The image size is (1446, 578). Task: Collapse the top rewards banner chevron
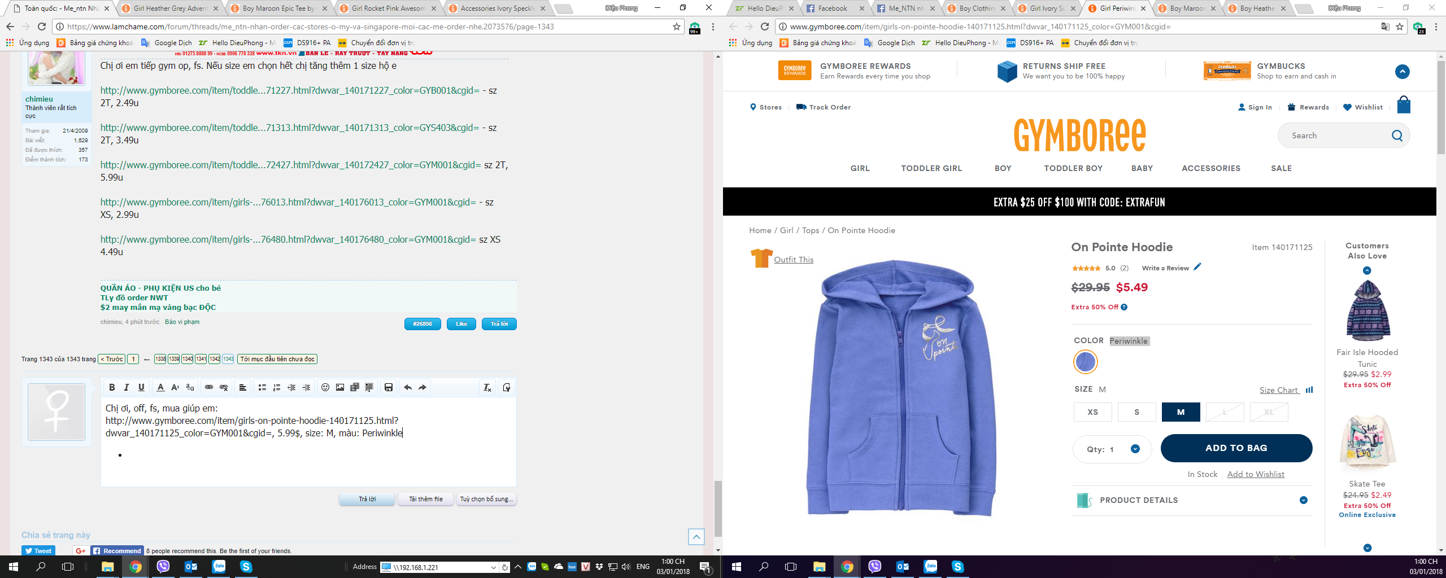[x=1402, y=72]
